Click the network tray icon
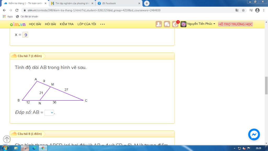 239,148
